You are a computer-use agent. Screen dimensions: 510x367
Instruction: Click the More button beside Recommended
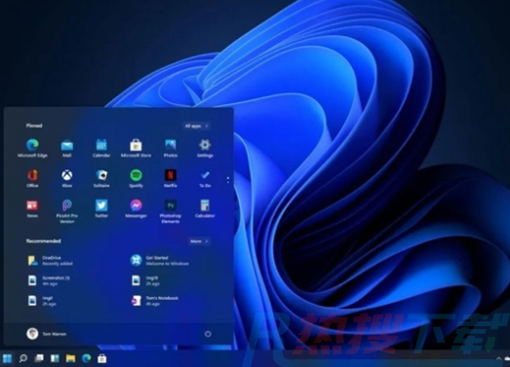pyautogui.click(x=199, y=241)
